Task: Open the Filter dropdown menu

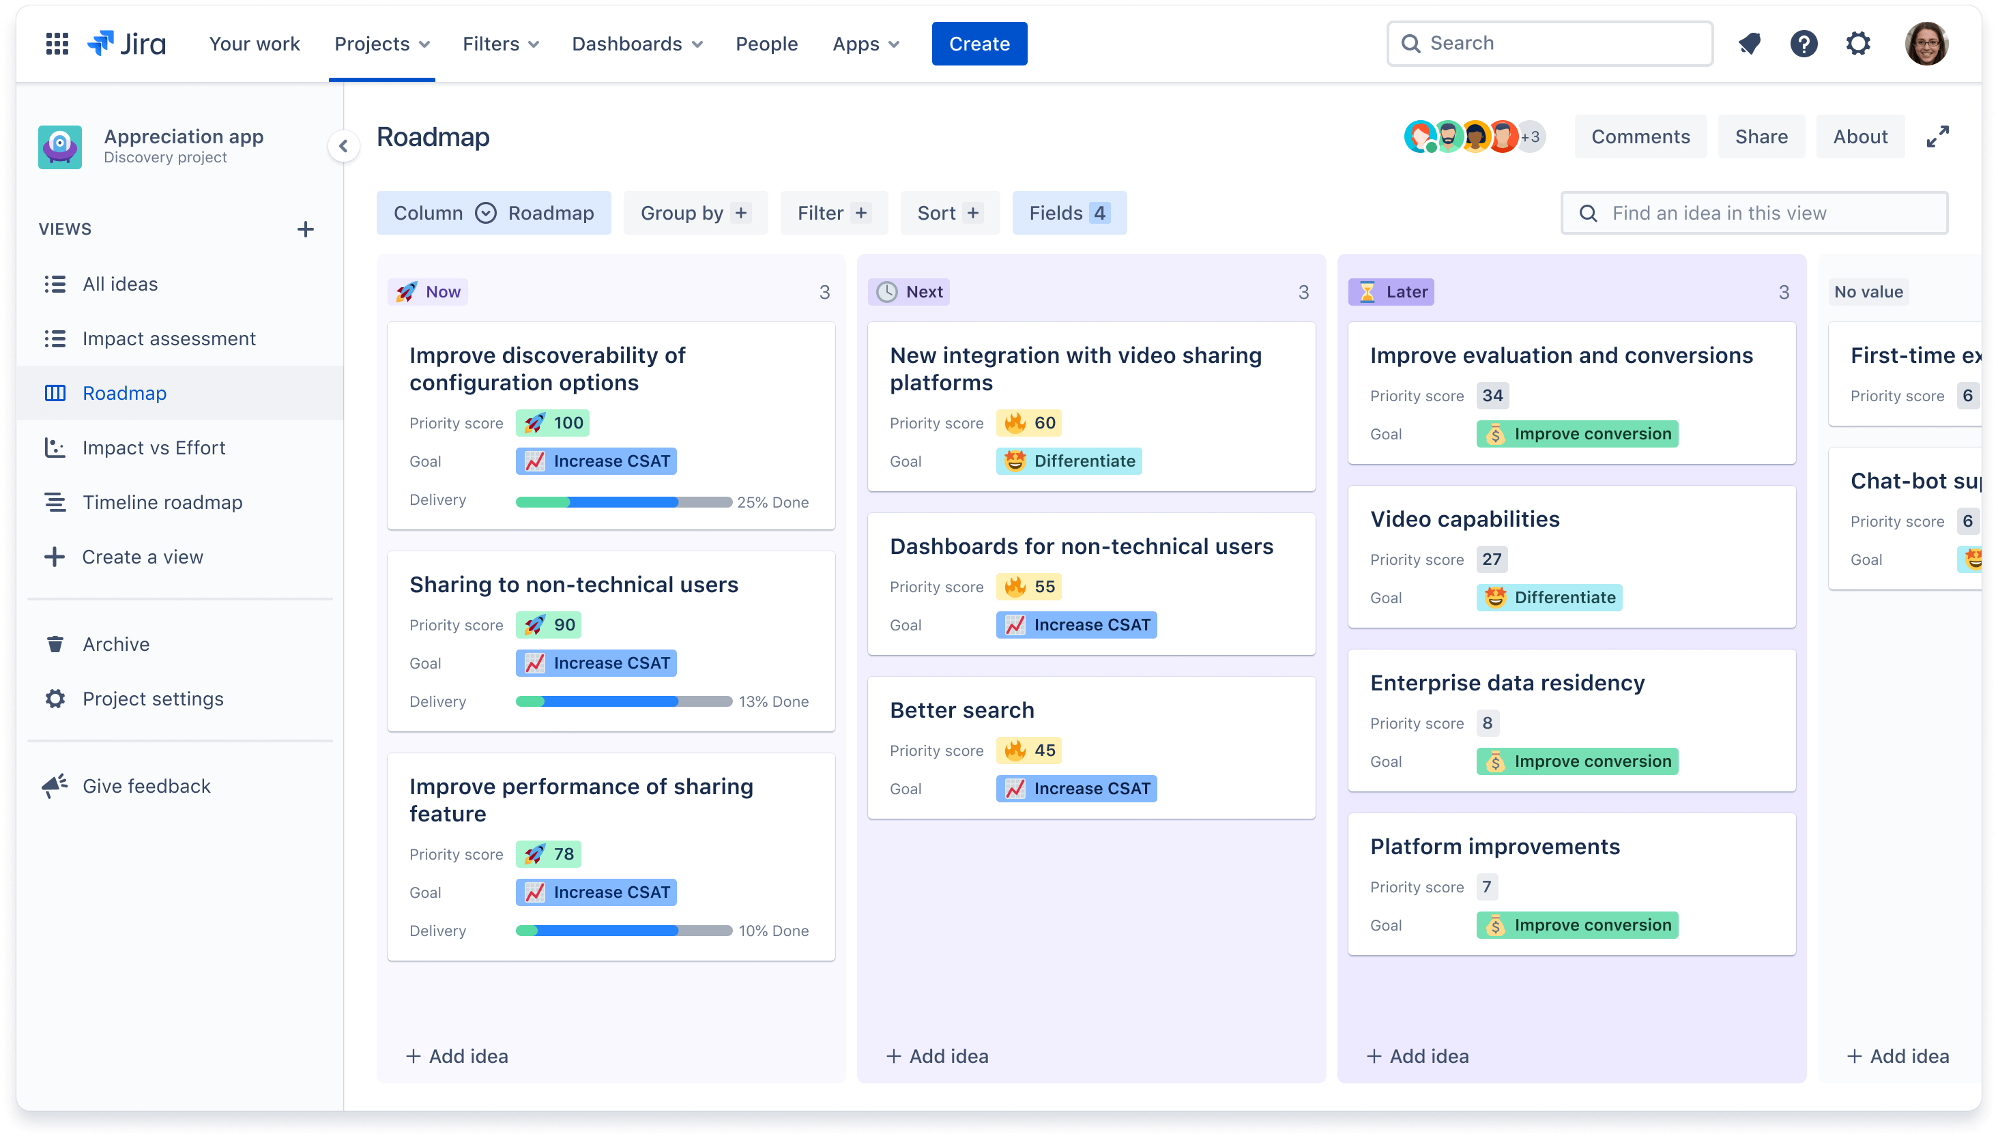Action: (832, 213)
